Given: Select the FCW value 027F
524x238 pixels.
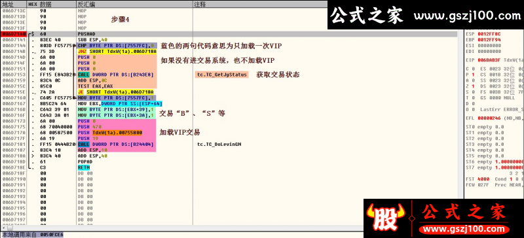Looking at the screenshot, I should point(483,184).
